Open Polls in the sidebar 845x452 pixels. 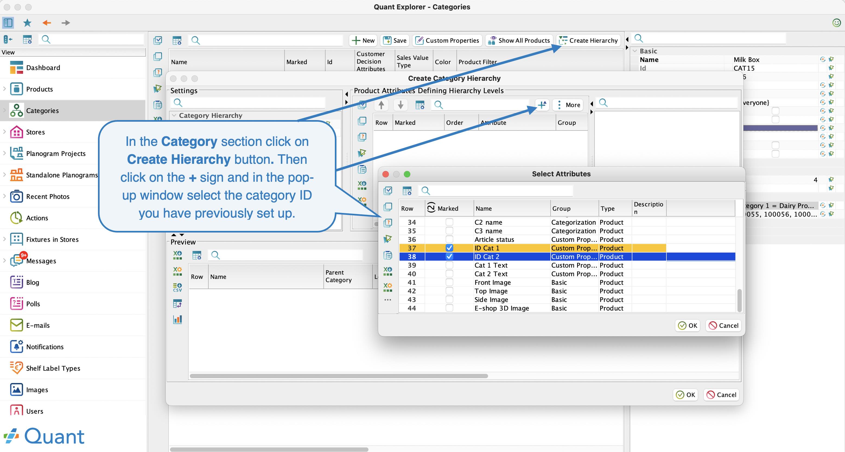[33, 304]
